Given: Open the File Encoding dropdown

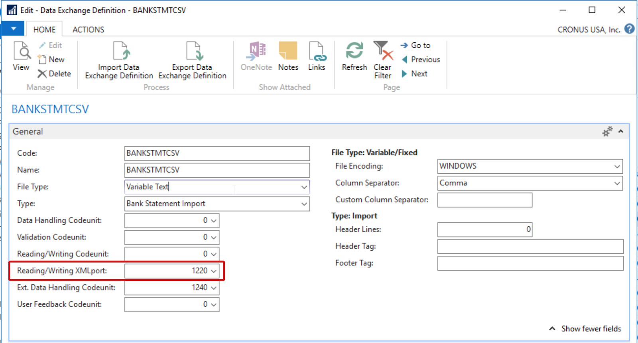Looking at the screenshot, I should (617, 166).
